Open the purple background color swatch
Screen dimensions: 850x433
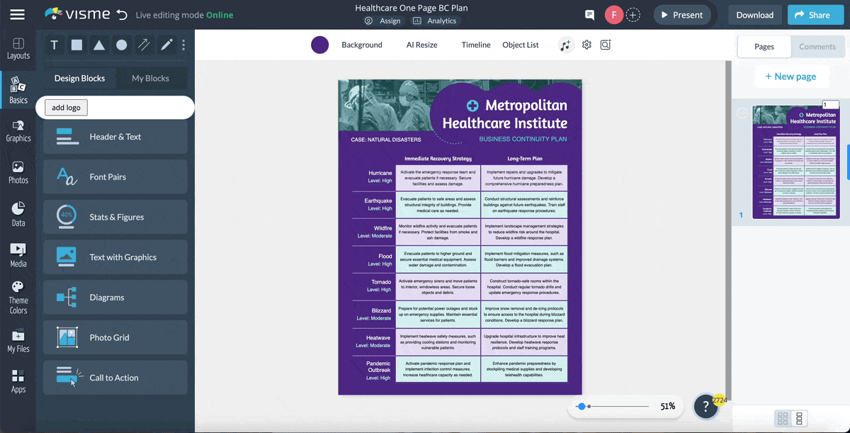(320, 45)
